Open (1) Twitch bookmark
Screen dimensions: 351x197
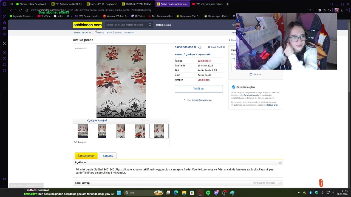tap(138, 16)
